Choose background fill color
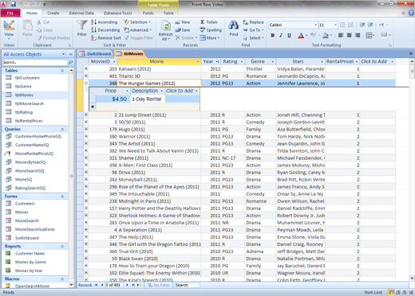This screenshot has width=415, height=296. [x=326, y=35]
